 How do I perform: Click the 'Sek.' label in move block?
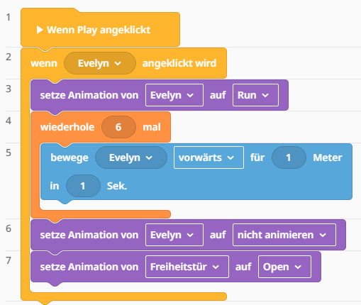(117, 186)
